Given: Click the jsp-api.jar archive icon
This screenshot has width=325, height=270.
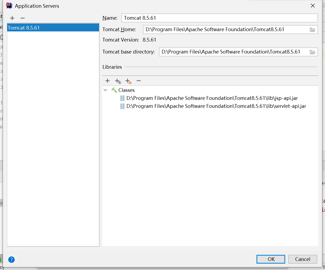Looking at the screenshot, I should pos(122,98).
